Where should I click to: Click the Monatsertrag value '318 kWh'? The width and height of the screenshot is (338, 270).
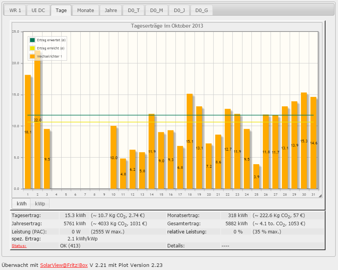(238, 216)
